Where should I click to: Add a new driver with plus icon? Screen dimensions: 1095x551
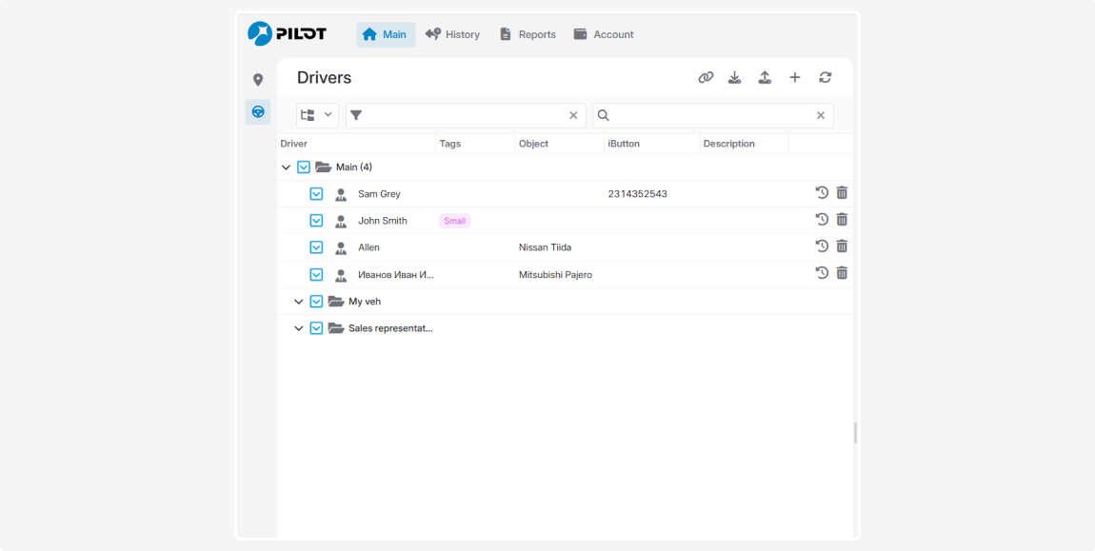tap(795, 78)
